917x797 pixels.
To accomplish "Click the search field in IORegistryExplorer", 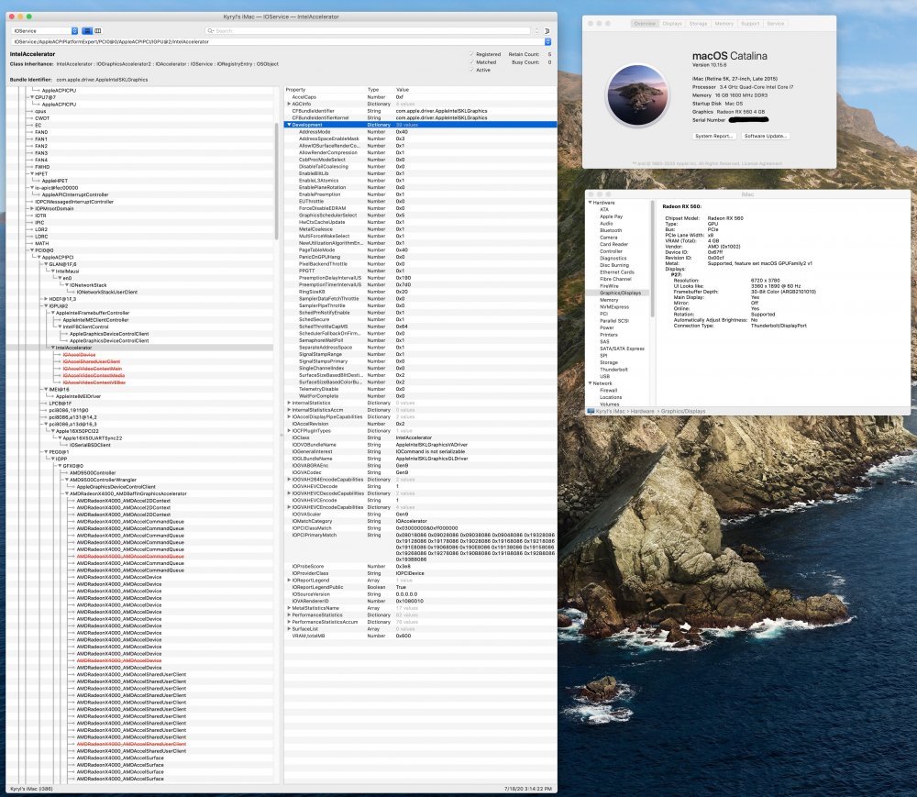I will (x=369, y=30).
